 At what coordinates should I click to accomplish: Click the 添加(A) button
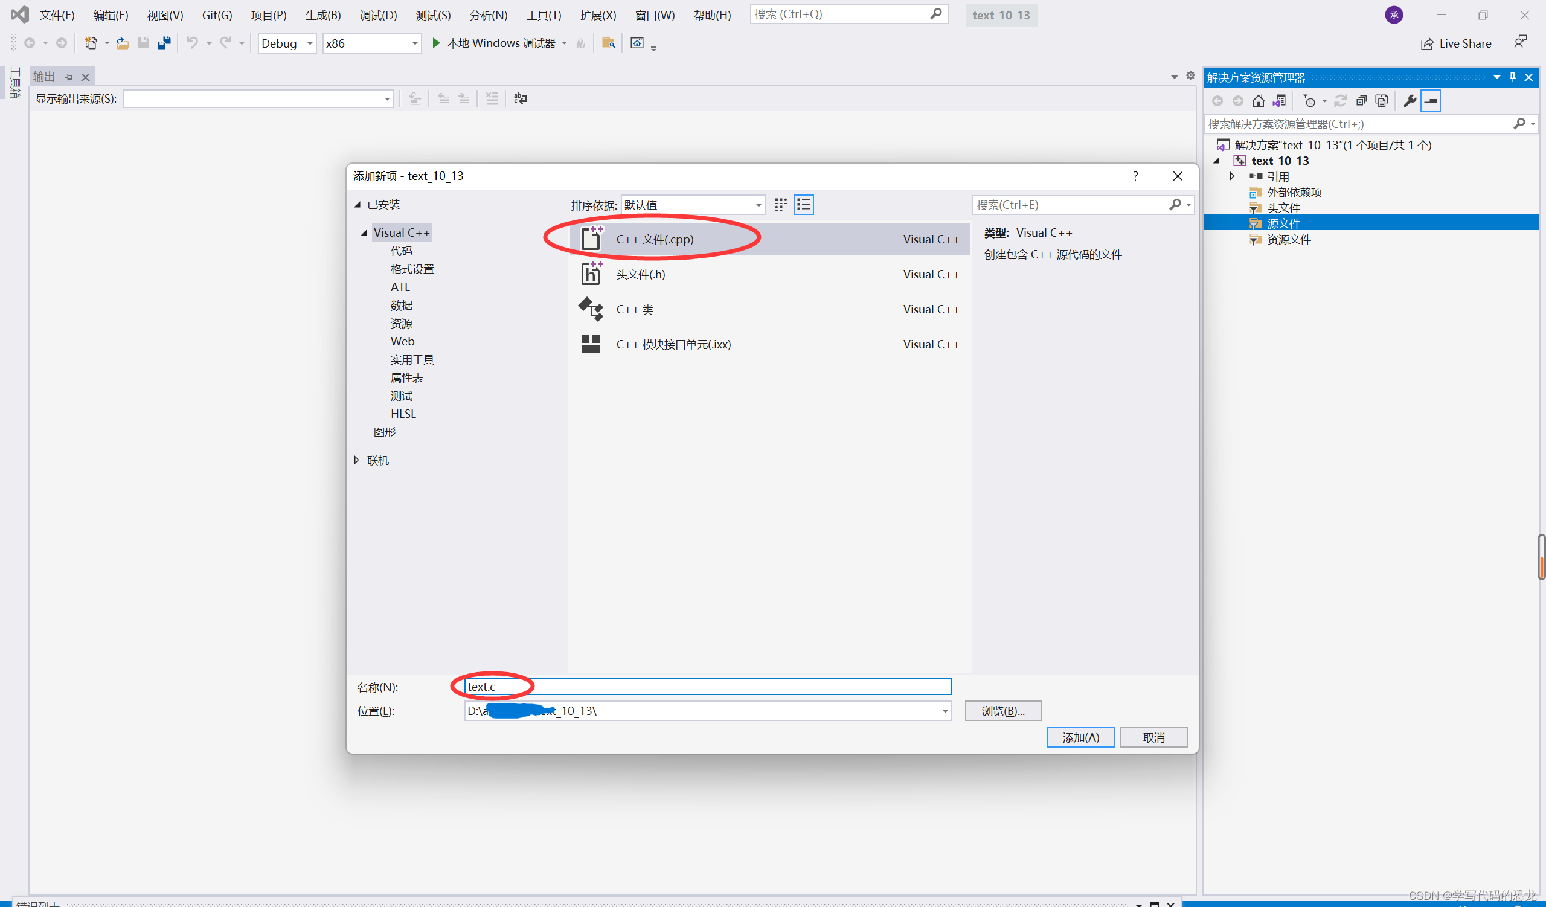1080,737
